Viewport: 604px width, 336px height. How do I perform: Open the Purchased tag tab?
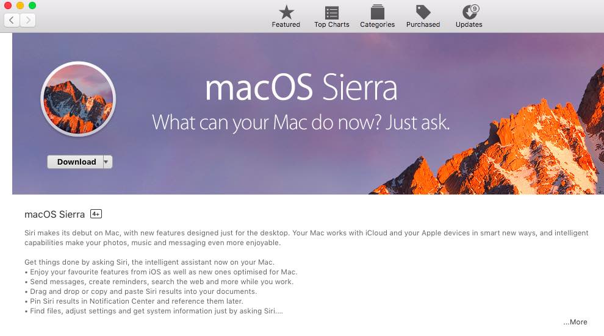[x=423, y=16]
